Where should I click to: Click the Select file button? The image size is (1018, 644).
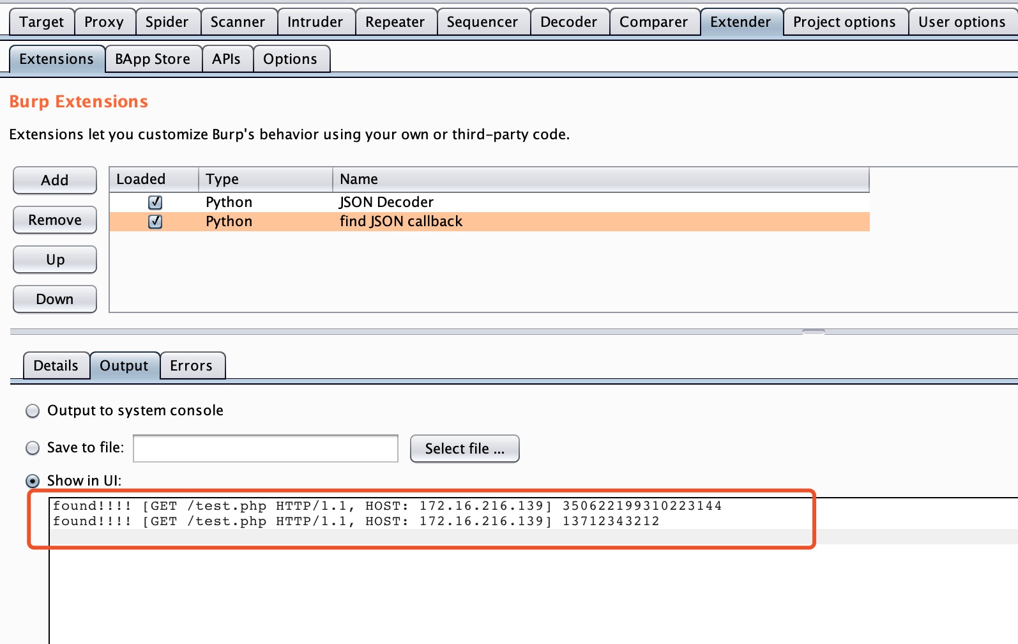click(464, 448)
